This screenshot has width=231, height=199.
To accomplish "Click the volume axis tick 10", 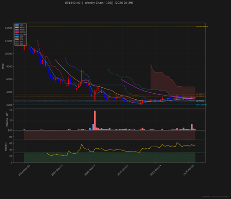I will pos(11,121).
